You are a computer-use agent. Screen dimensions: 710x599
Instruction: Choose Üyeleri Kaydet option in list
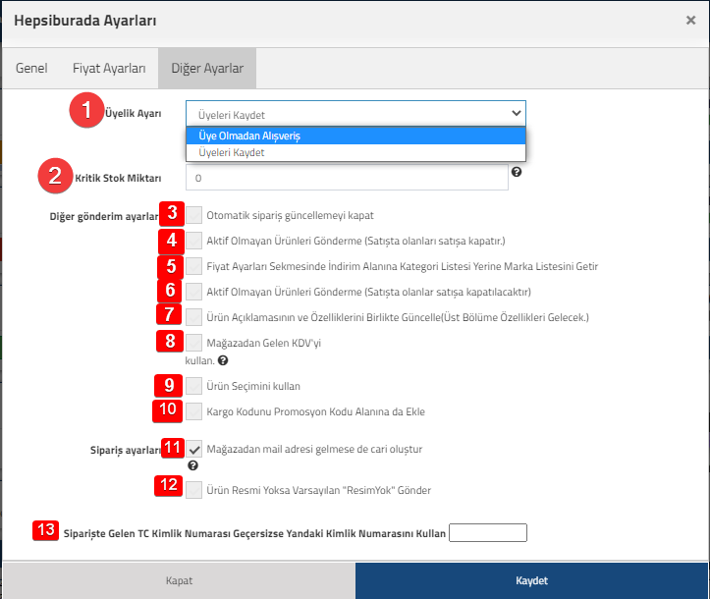[x=355, y=152]
